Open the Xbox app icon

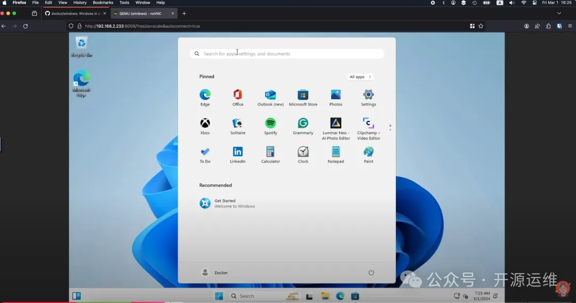tap(205, 124)
